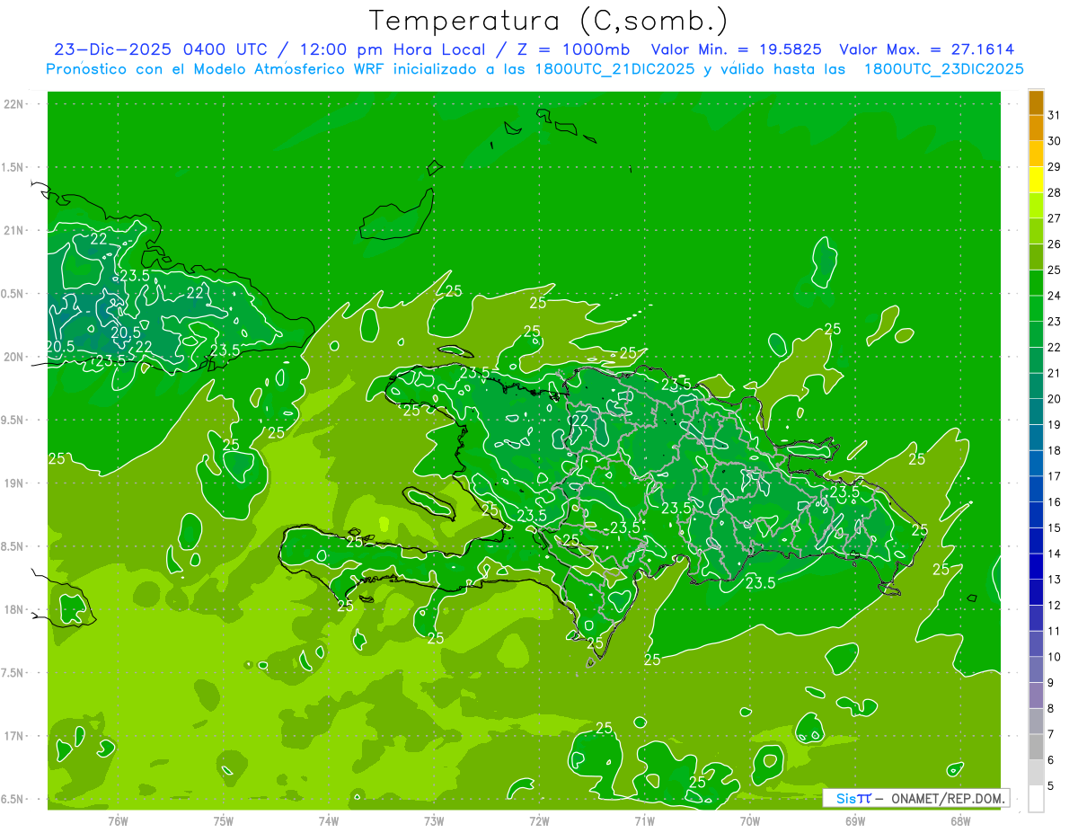
Task: Click the 72W longitude axis label
Action: 539,820
